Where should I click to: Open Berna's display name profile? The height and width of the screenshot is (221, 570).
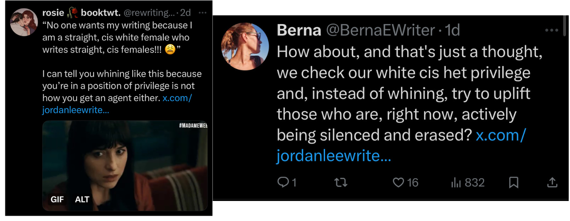(x=299, y=30)
